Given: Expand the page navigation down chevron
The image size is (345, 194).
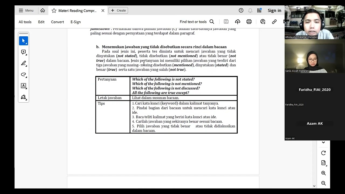Looking at the screenshot, I should point(323,142).
